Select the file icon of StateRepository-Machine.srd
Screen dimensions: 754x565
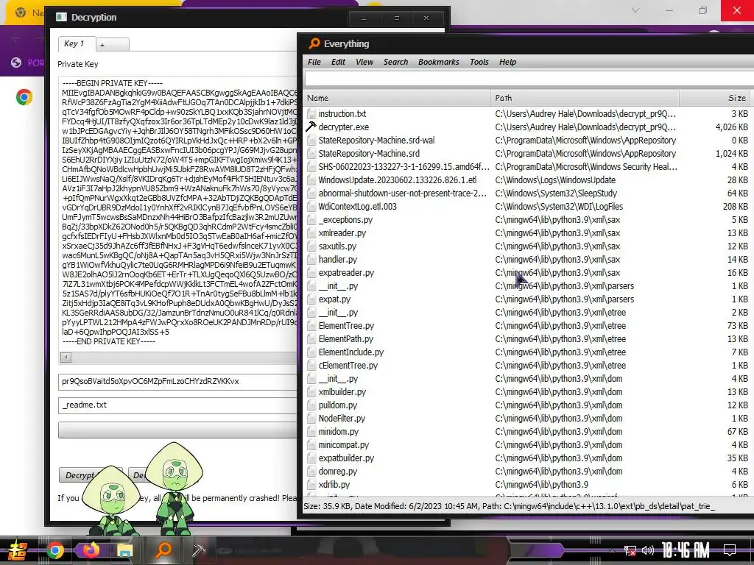click(x=311, y=154)
